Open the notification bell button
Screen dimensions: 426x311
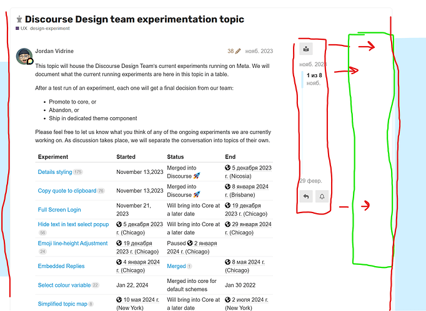(322, 196)
